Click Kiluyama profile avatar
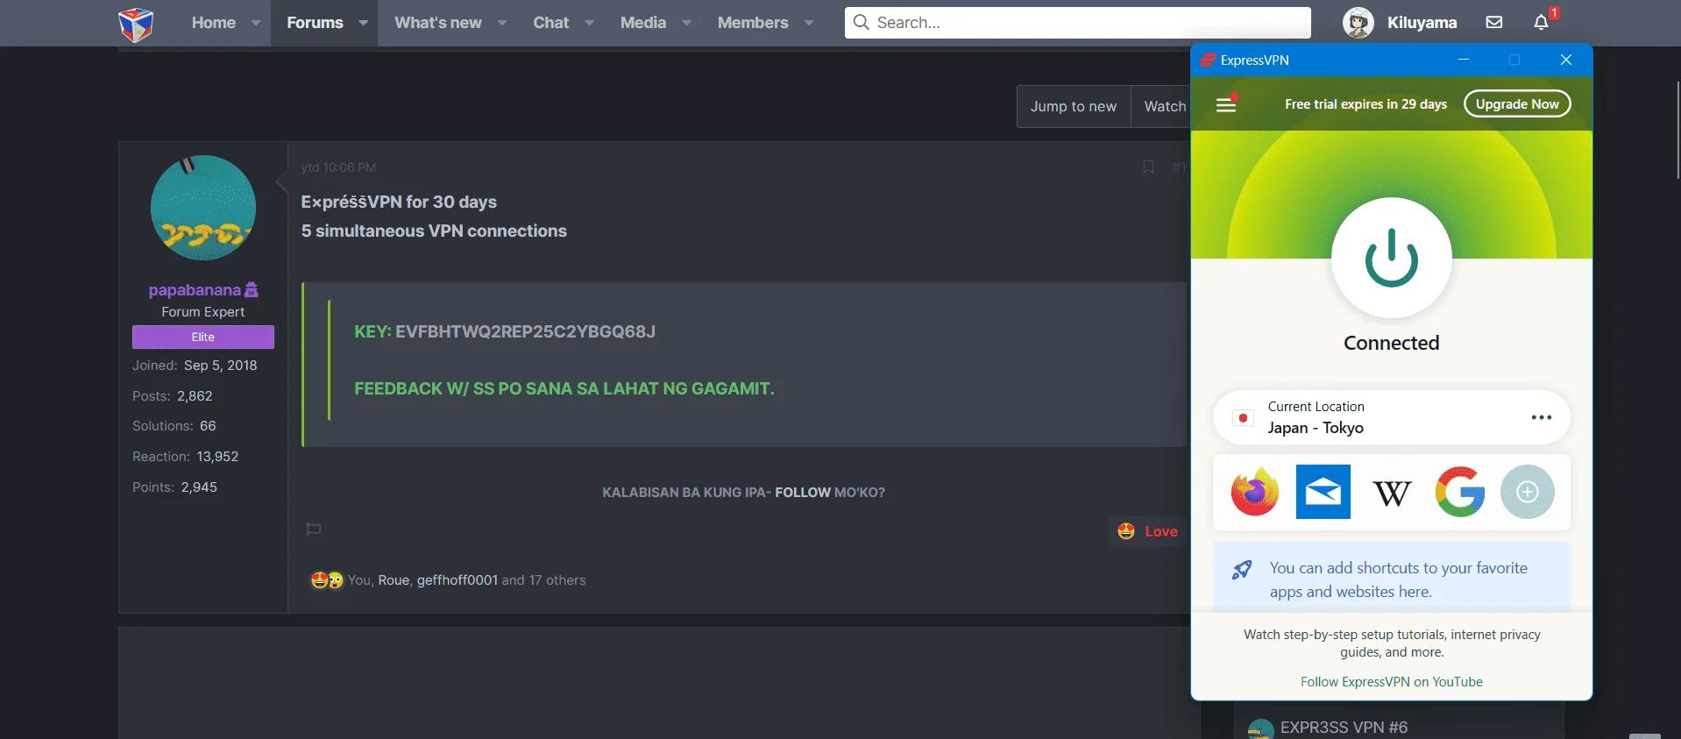The width and height of the screenshot is (1681, 739). 1358,23
